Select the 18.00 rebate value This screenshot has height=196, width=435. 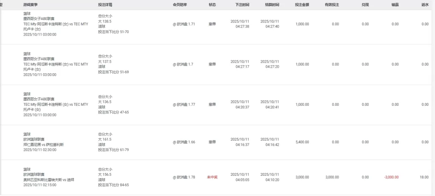point(424,177)
